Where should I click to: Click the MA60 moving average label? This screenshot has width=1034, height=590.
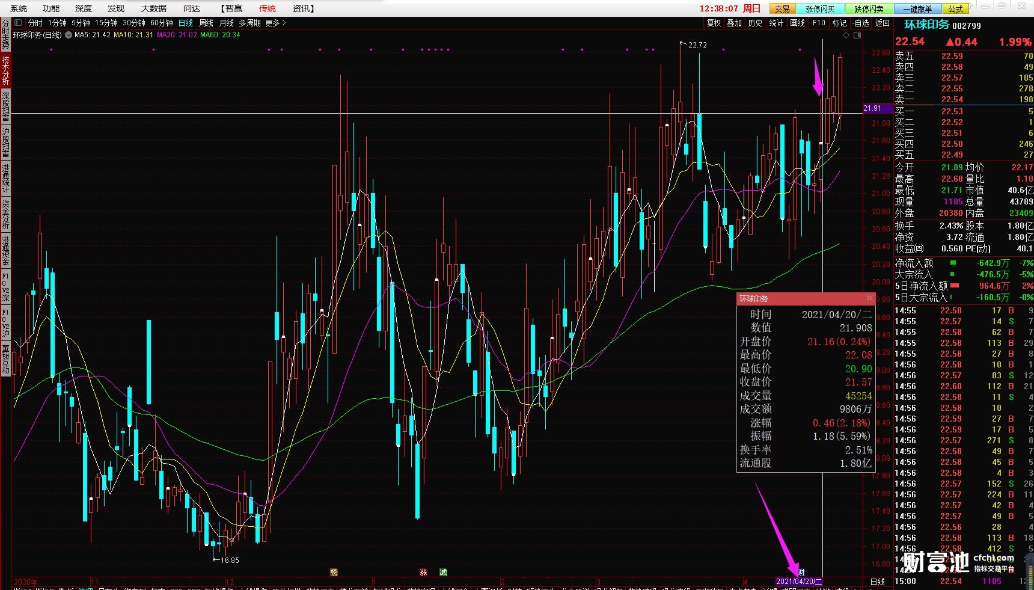220,35
